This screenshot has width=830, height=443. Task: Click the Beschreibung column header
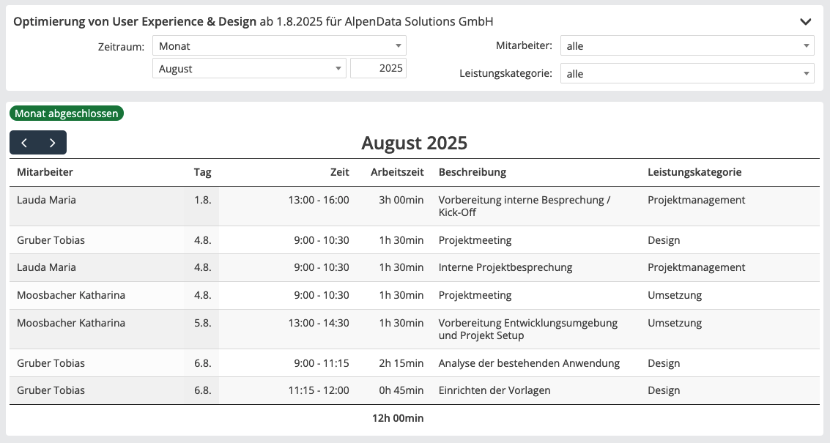click(x=472, y=172)
